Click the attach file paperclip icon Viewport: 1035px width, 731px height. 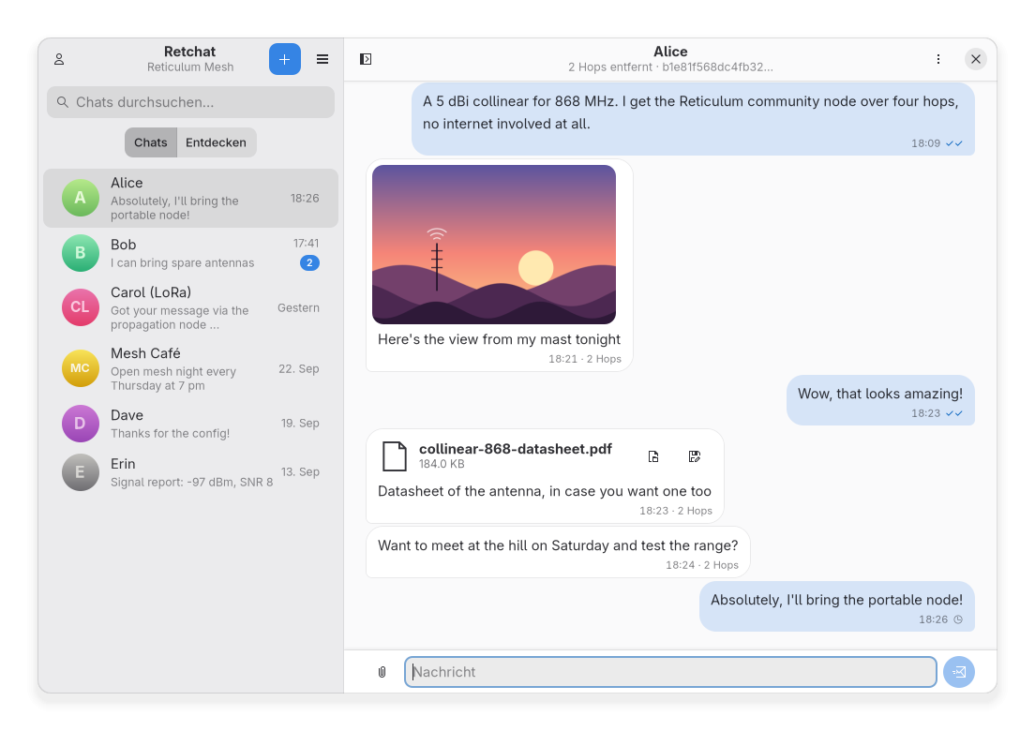382,672
